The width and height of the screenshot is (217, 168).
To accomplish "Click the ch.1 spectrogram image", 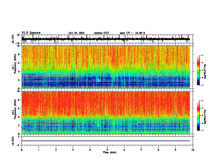I will pyautogui.click(x=106, y=67).
